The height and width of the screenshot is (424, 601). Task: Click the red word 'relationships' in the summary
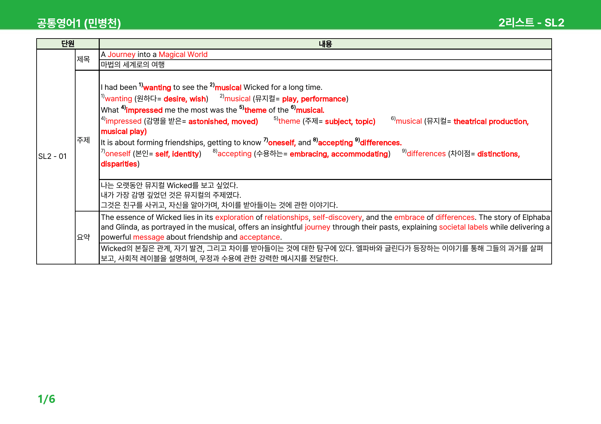(286, 217)
